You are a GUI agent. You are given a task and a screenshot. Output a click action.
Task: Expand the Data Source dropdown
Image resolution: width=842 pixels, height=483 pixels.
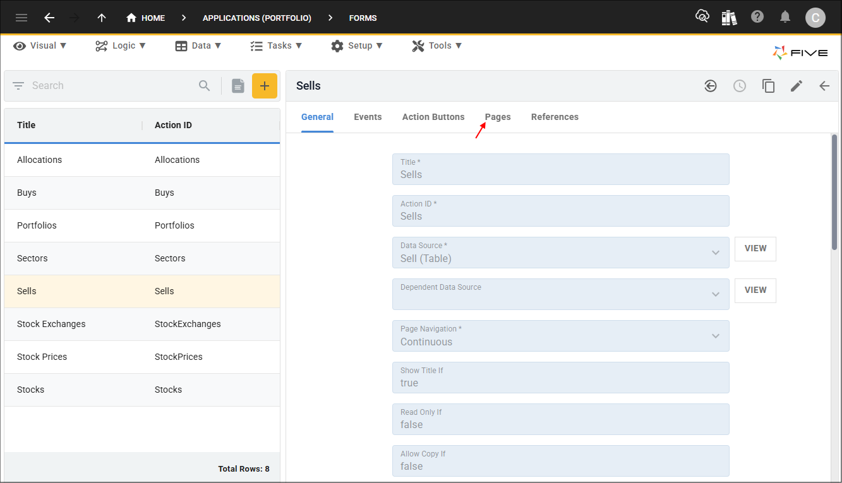716,253
